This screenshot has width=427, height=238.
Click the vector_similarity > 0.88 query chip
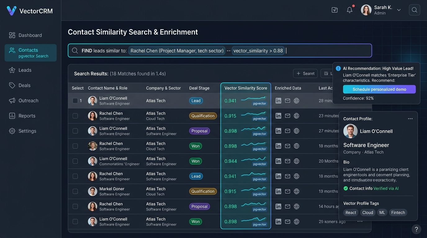258,51
